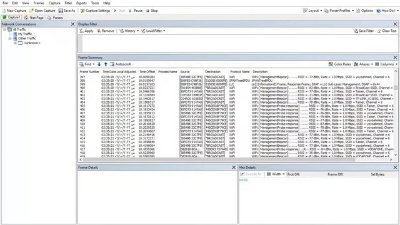The image size is (400, 225).
Task: Open the Layout dropdown
Action: click(312, 11)
